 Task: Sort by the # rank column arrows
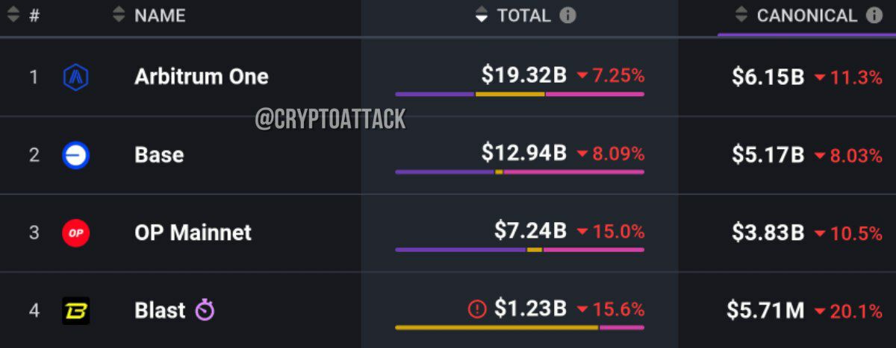[x=13, y=15]
